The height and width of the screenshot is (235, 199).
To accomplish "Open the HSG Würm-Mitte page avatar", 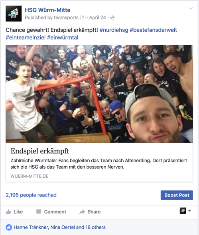I will pyautogui.click(x=14, y=14).
